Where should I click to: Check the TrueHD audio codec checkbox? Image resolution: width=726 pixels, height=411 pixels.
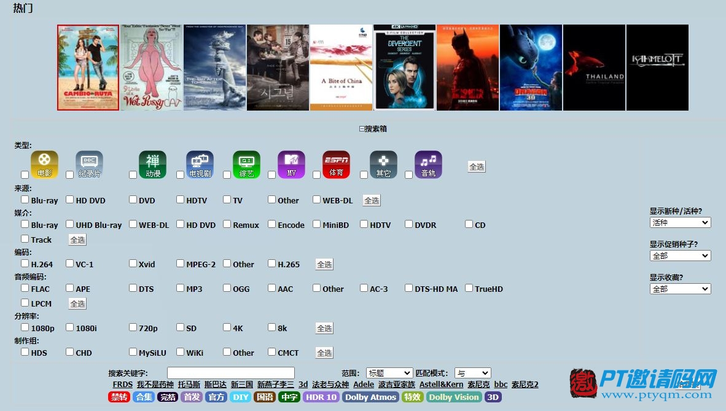click(x=469, y=288)
